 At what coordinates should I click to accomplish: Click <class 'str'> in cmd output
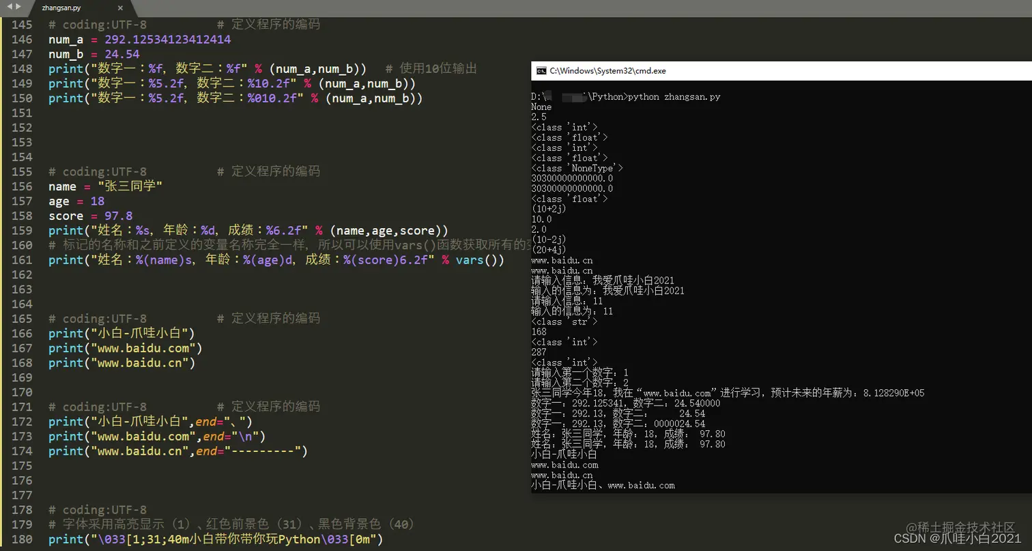click(x=564, y=322)
